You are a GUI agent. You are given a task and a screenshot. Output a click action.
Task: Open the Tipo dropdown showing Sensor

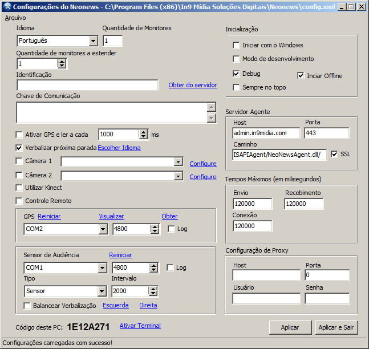(x=102, y=291)
